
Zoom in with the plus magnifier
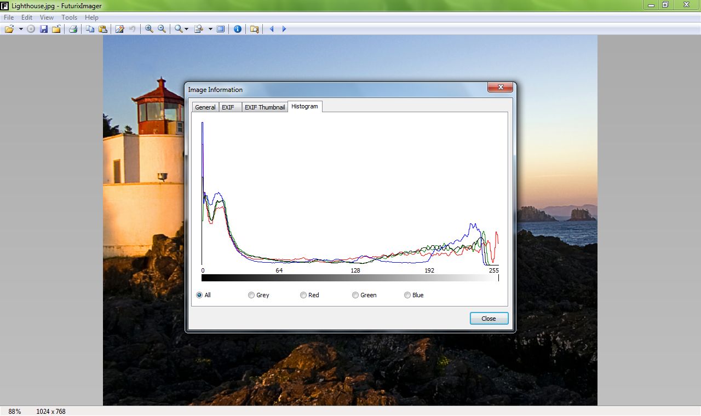click(x=149, y=29)
